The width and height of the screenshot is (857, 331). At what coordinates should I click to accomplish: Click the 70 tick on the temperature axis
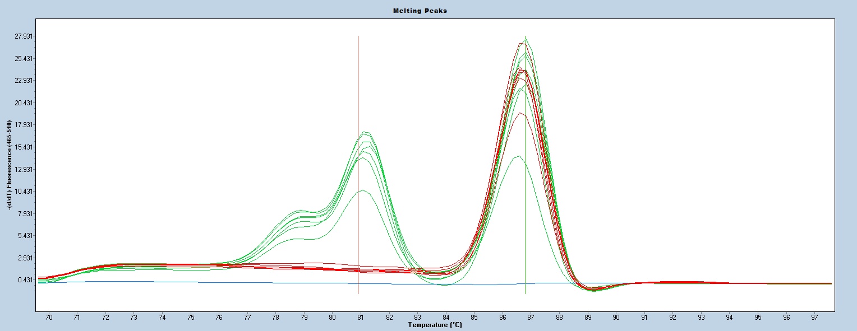click(49, 318)
